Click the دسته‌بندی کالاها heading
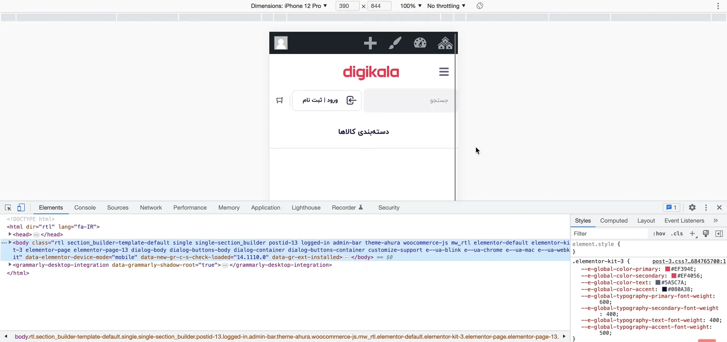Image resolution: width=727 pixels, height=342 pixels. click(363, 132)
